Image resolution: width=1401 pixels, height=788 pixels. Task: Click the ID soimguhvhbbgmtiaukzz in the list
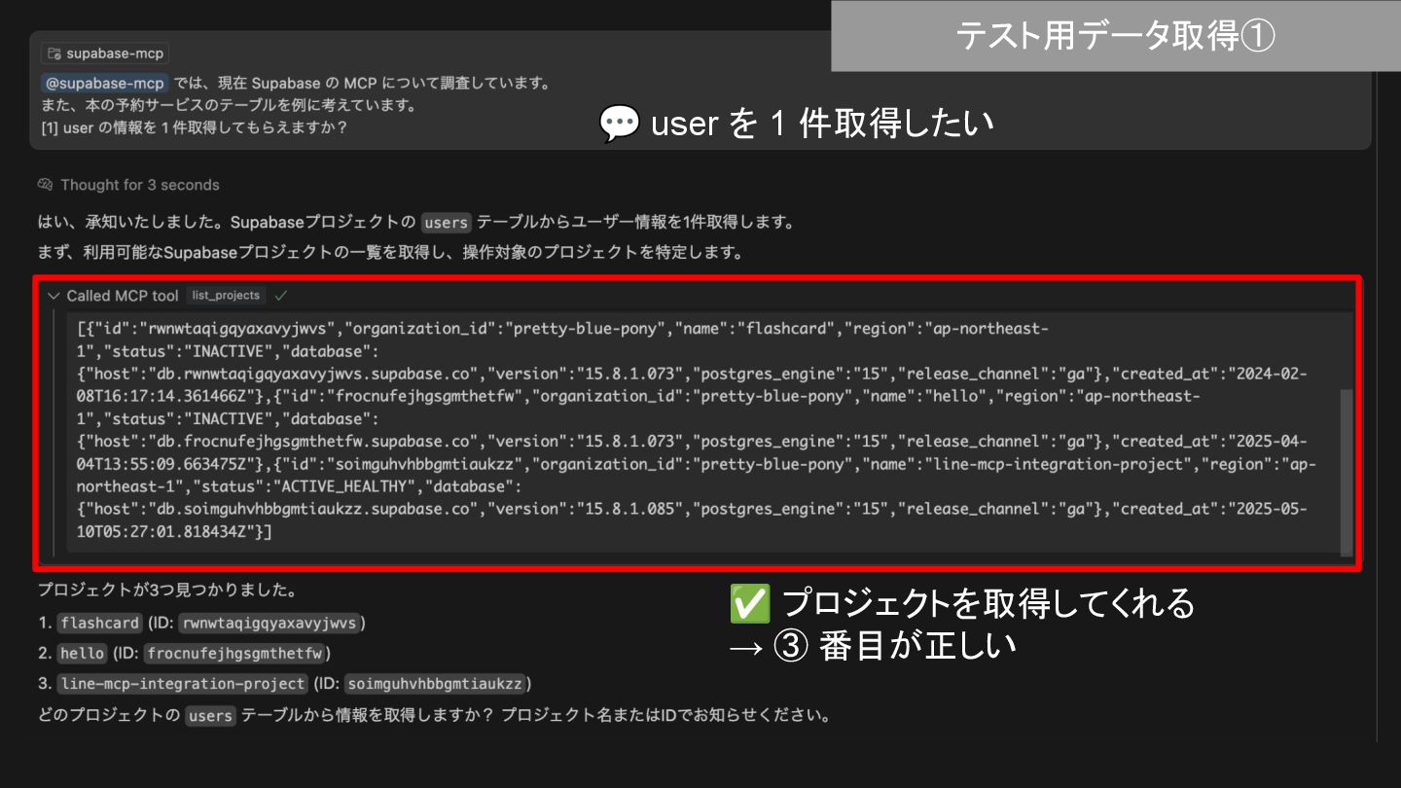(435, 684)
